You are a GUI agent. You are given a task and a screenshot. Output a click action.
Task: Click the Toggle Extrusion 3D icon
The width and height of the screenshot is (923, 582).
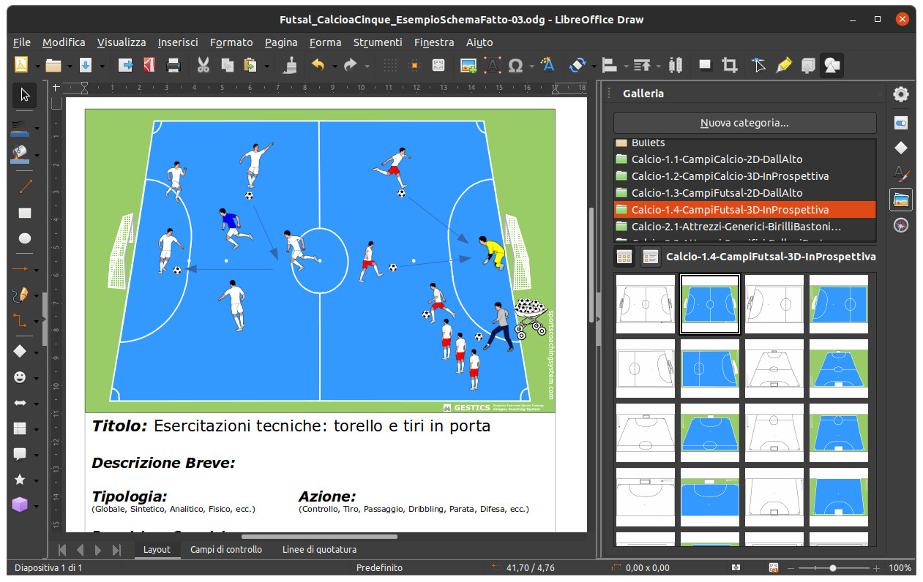[x=807, y=66]
